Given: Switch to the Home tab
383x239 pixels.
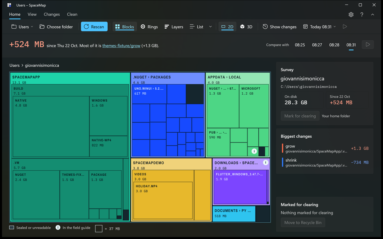Looking at the screenshot, I should tap(15, 14).
